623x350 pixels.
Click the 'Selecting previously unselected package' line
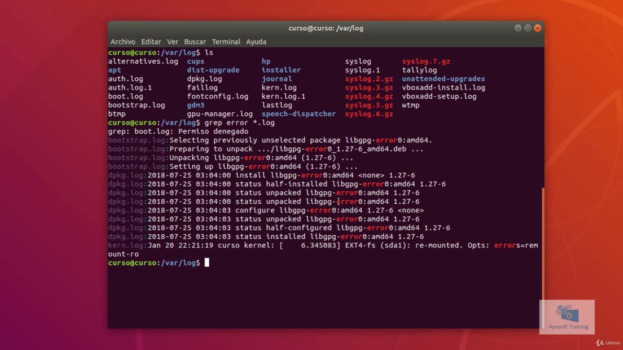[x=270, y=140]
